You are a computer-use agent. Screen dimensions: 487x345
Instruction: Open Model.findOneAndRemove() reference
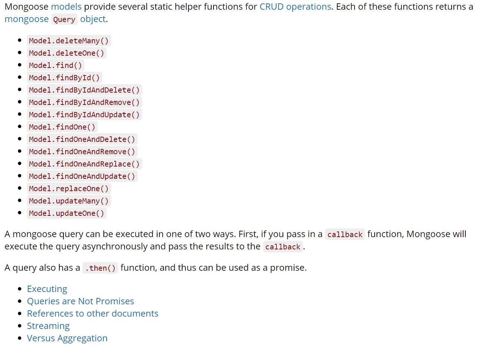82,152
